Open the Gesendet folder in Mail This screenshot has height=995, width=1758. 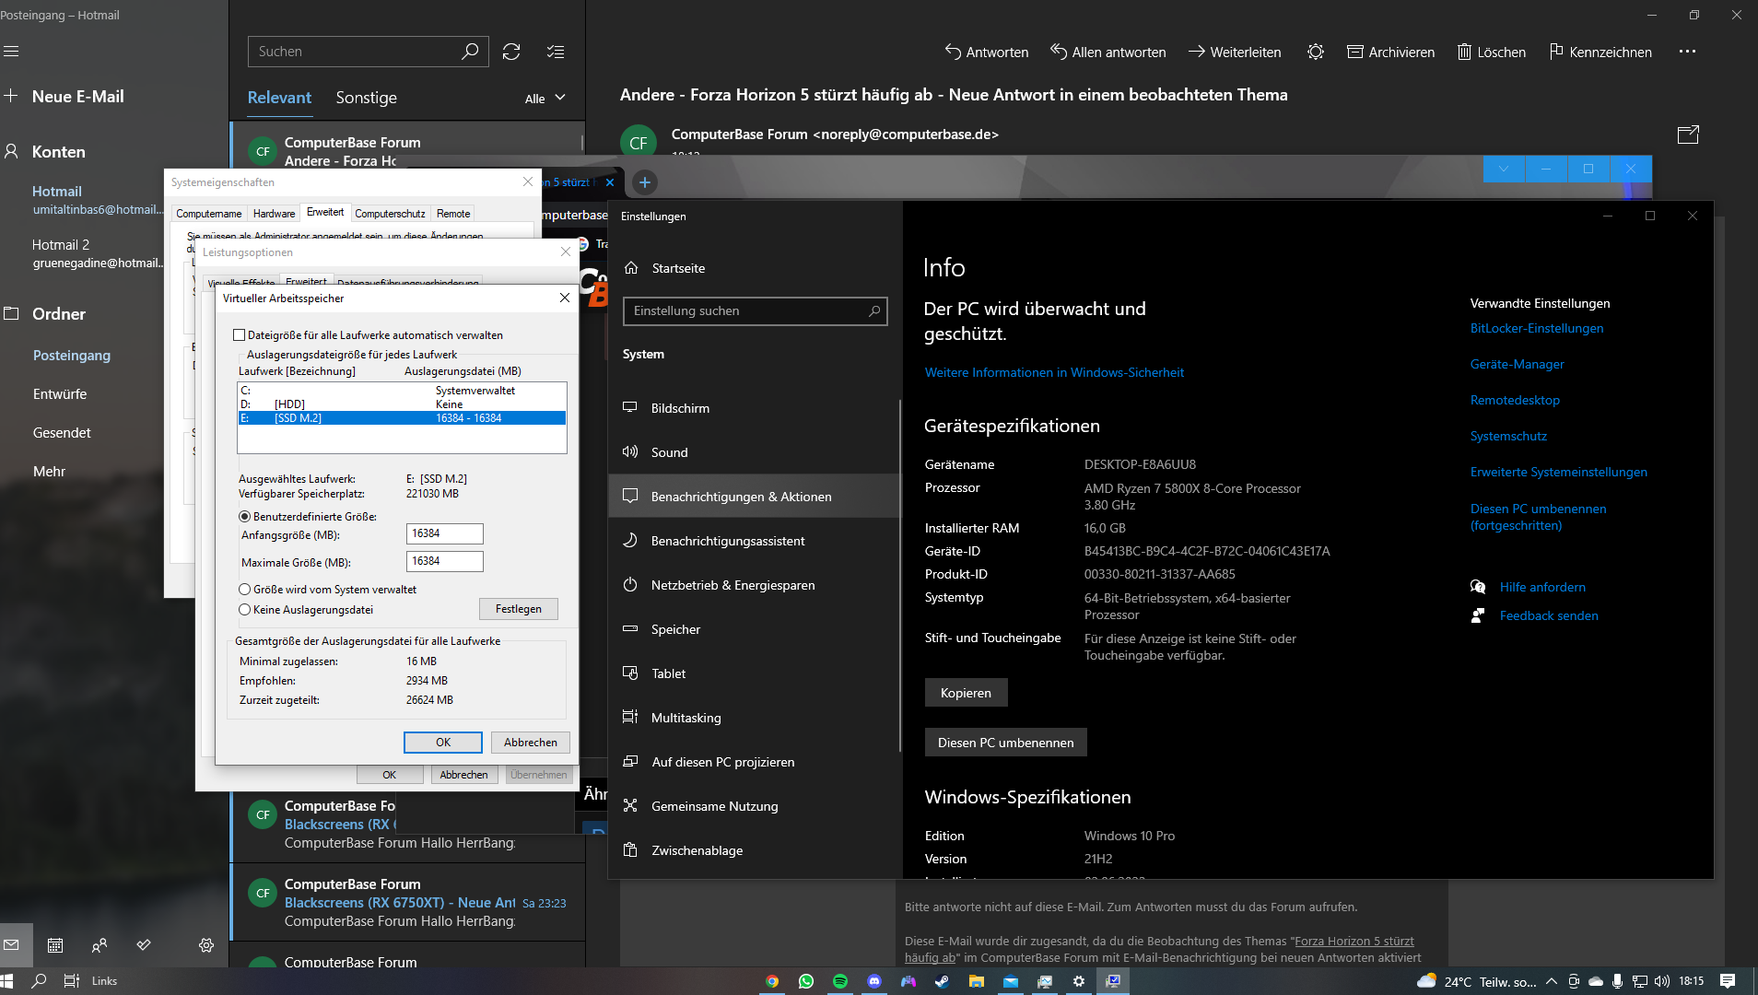62,433
